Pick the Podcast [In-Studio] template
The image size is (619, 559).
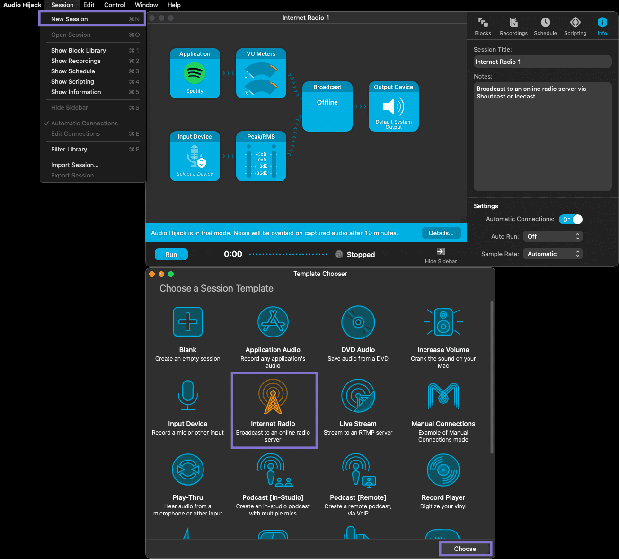[x=273, y=485]
